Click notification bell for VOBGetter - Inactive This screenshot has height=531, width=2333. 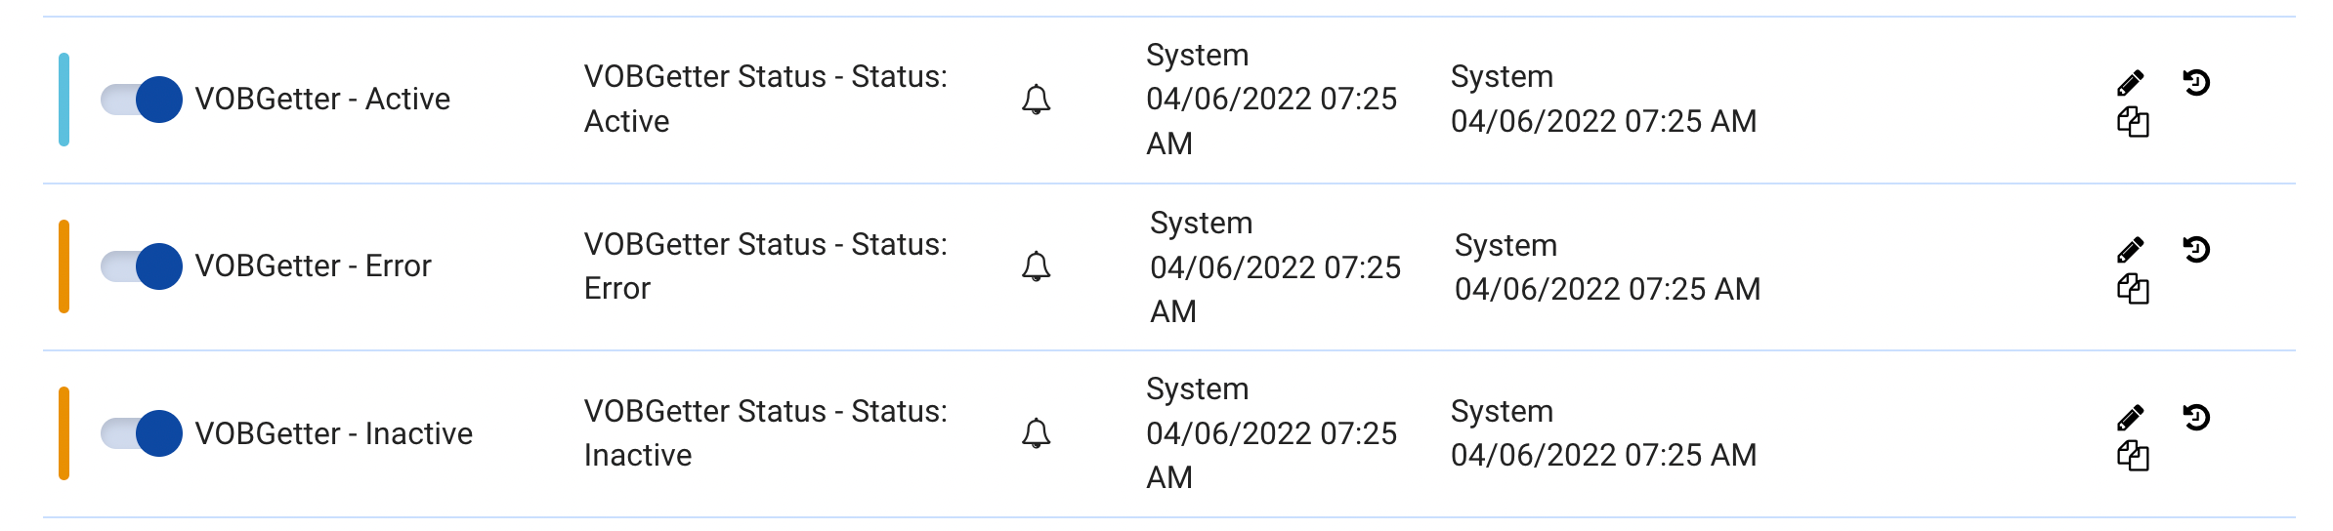click(1036, 433)
